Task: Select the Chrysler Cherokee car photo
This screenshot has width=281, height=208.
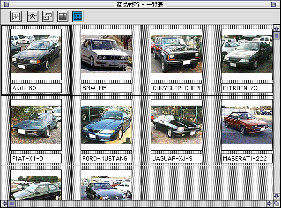Action: click(x=177, y=54)
